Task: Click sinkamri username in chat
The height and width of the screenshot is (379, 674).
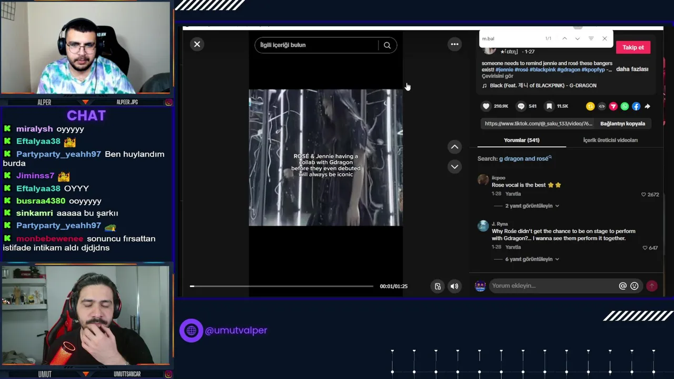Action: click(x=34, y=213)
